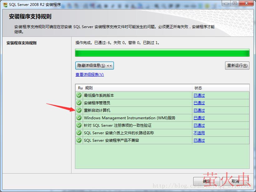Open the 不适用 status link
256x192 pixels.
(199, 133)
